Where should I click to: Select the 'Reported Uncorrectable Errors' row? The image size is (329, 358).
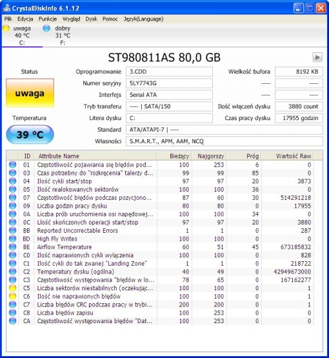pyautogui.click(x=160, y=230)
